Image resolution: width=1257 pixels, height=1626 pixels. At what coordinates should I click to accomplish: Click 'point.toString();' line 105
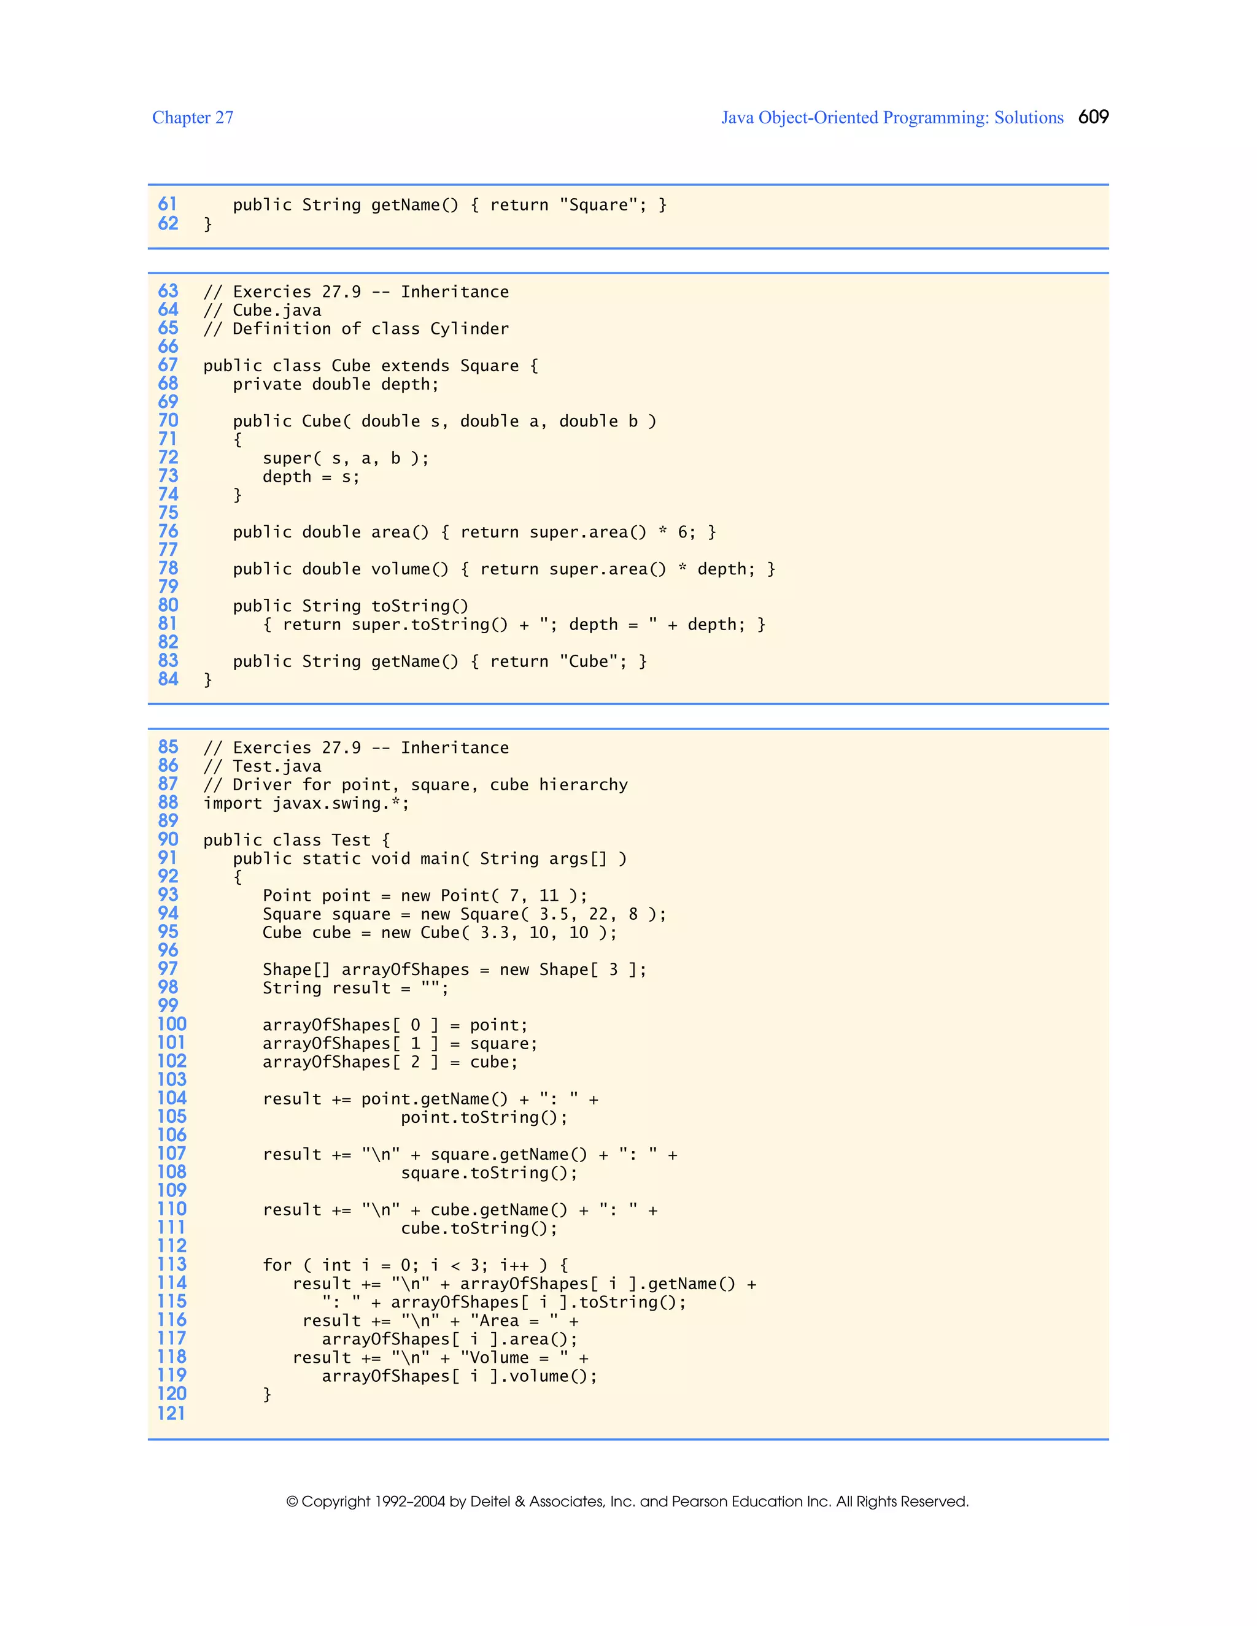tap(484, 1117)
